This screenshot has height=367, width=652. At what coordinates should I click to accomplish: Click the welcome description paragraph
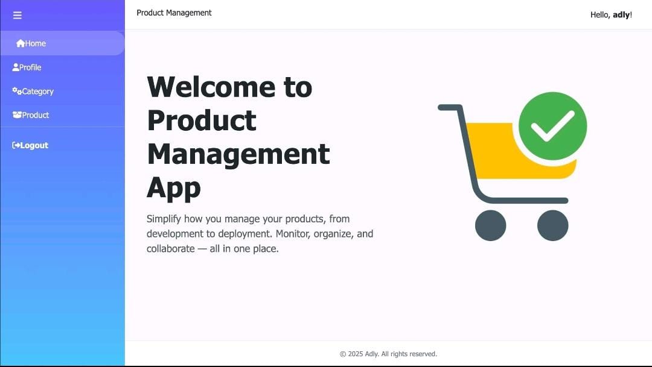point(260,233)
